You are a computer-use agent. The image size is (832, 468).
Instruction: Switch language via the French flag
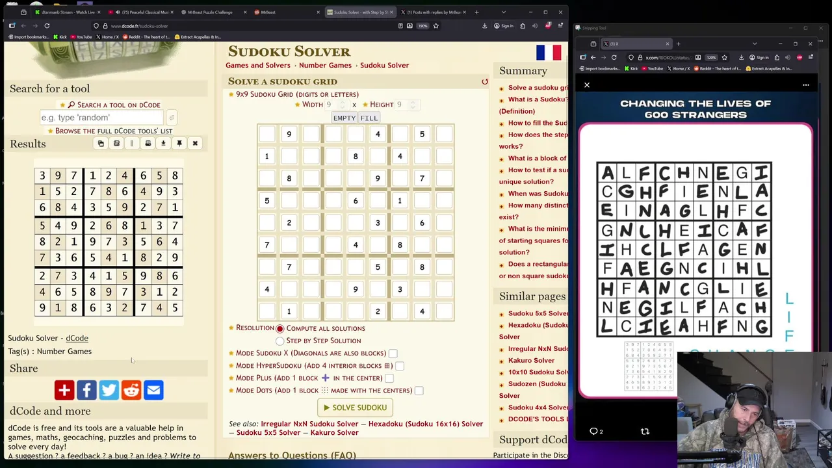point(549,53)
